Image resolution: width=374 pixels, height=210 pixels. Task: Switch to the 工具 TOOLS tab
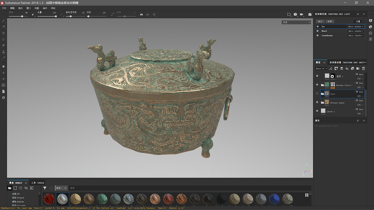pyautogui.click(x=38, y=183)
